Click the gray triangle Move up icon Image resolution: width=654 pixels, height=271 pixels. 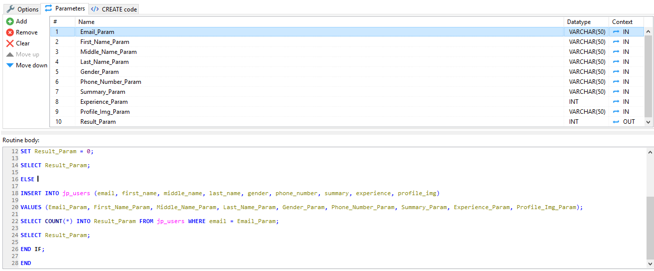9,54
